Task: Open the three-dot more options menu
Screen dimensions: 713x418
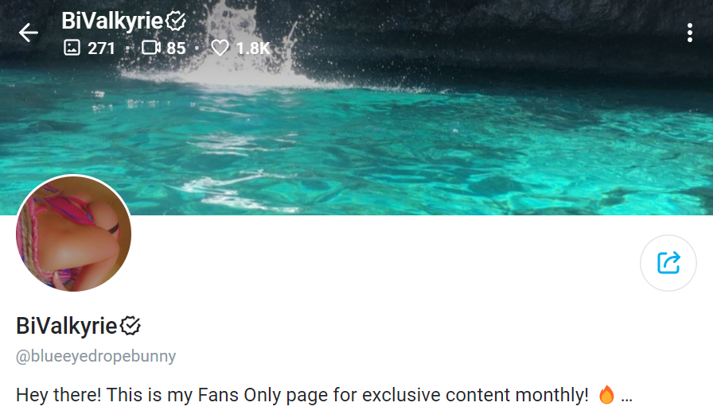Action: 690,33
